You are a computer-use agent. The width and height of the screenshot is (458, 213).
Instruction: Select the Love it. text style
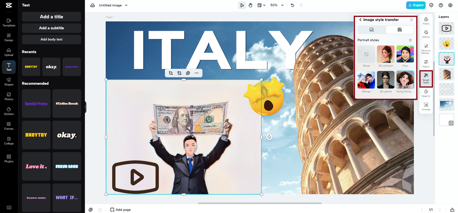point(36,167)
